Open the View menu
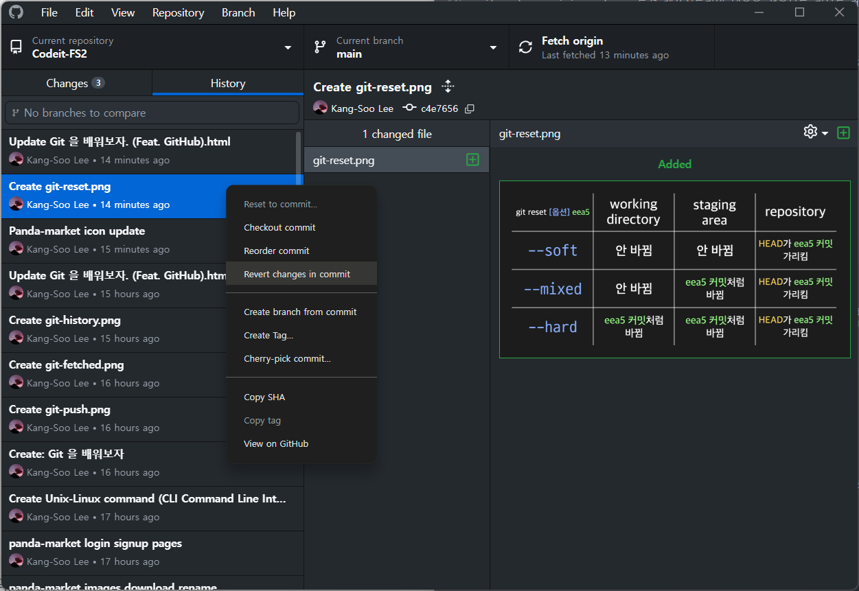Screen dimensions: 859x591 tap(123, 12)
